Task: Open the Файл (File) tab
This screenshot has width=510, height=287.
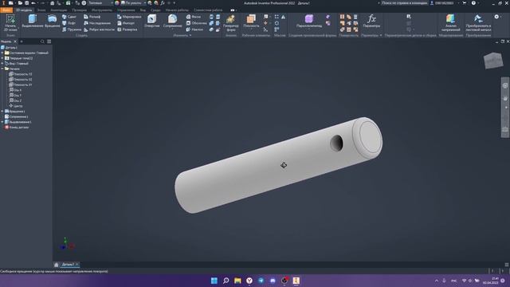Action: pos(6,10)
